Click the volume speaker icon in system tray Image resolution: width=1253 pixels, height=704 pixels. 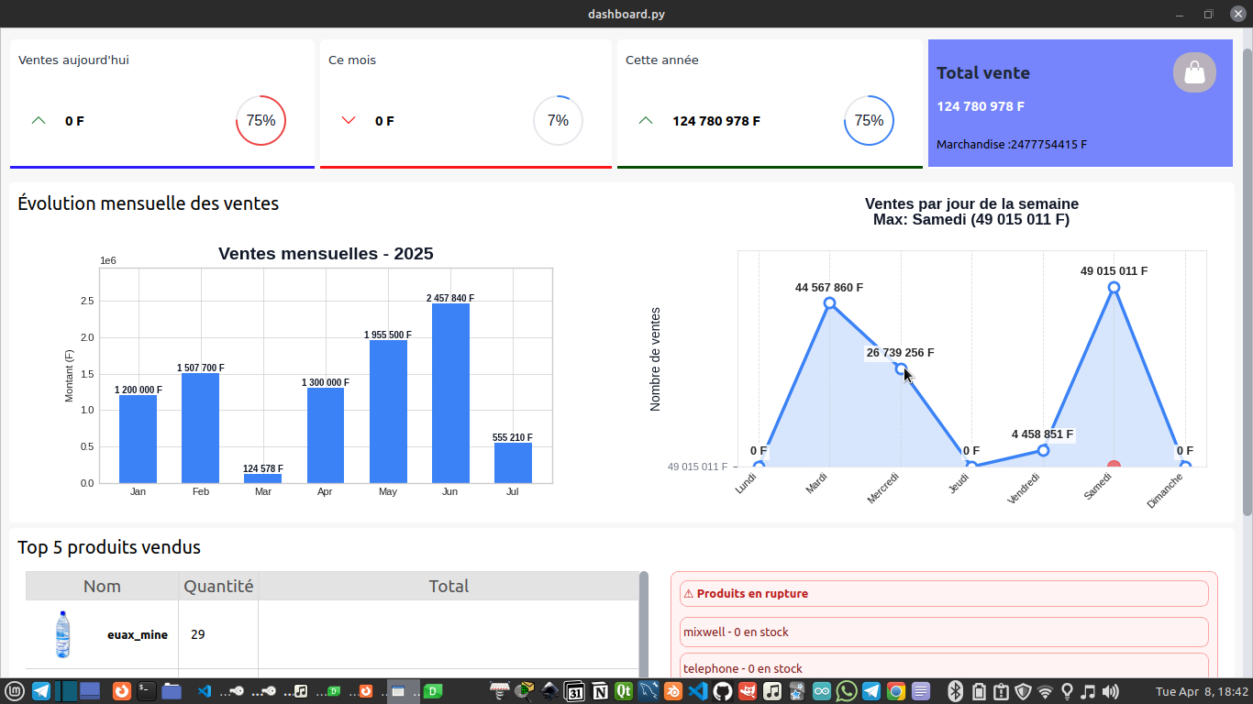point(1110,691)
